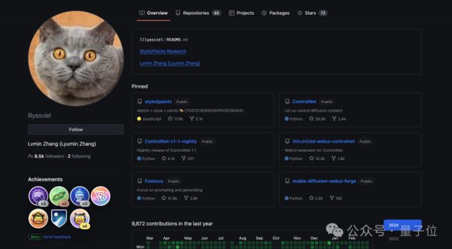Open the YOLO achievement badge
452x249 pixels.
(x=101, y=196)
